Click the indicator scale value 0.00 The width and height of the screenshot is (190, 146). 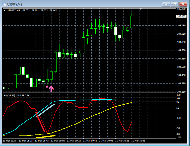[179, 118]
